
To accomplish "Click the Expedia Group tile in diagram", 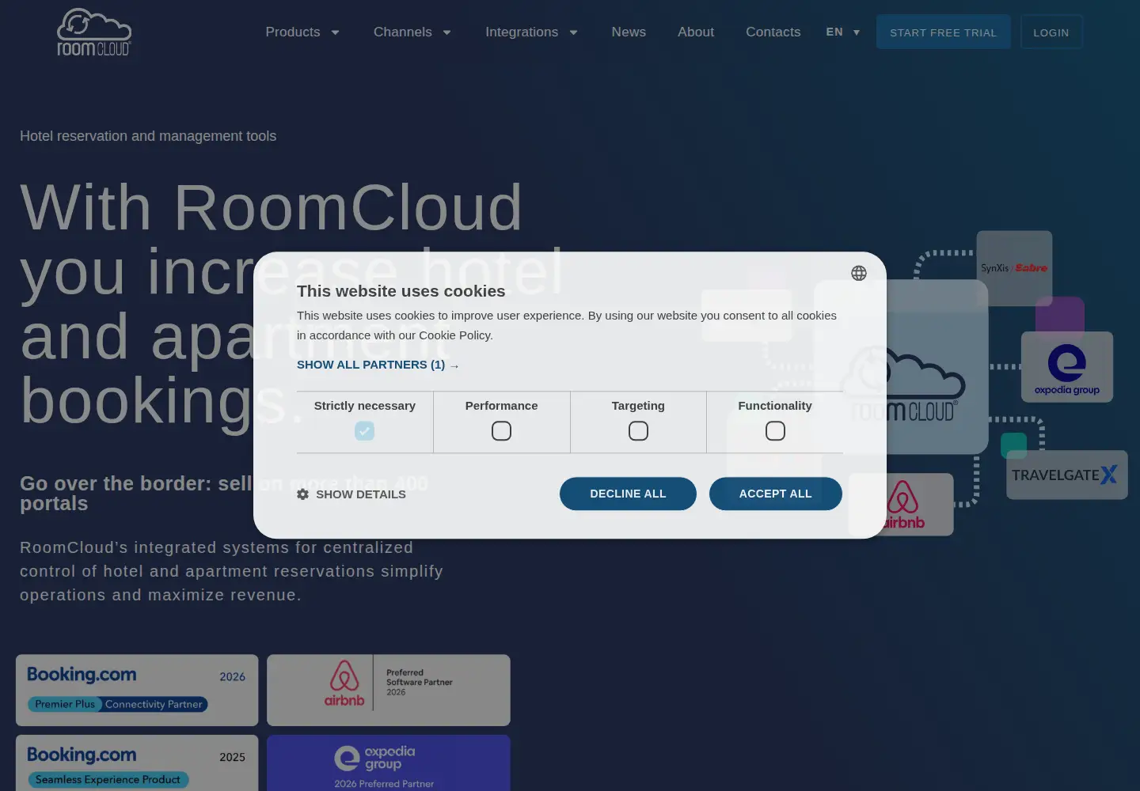I will coord(1066,367).
